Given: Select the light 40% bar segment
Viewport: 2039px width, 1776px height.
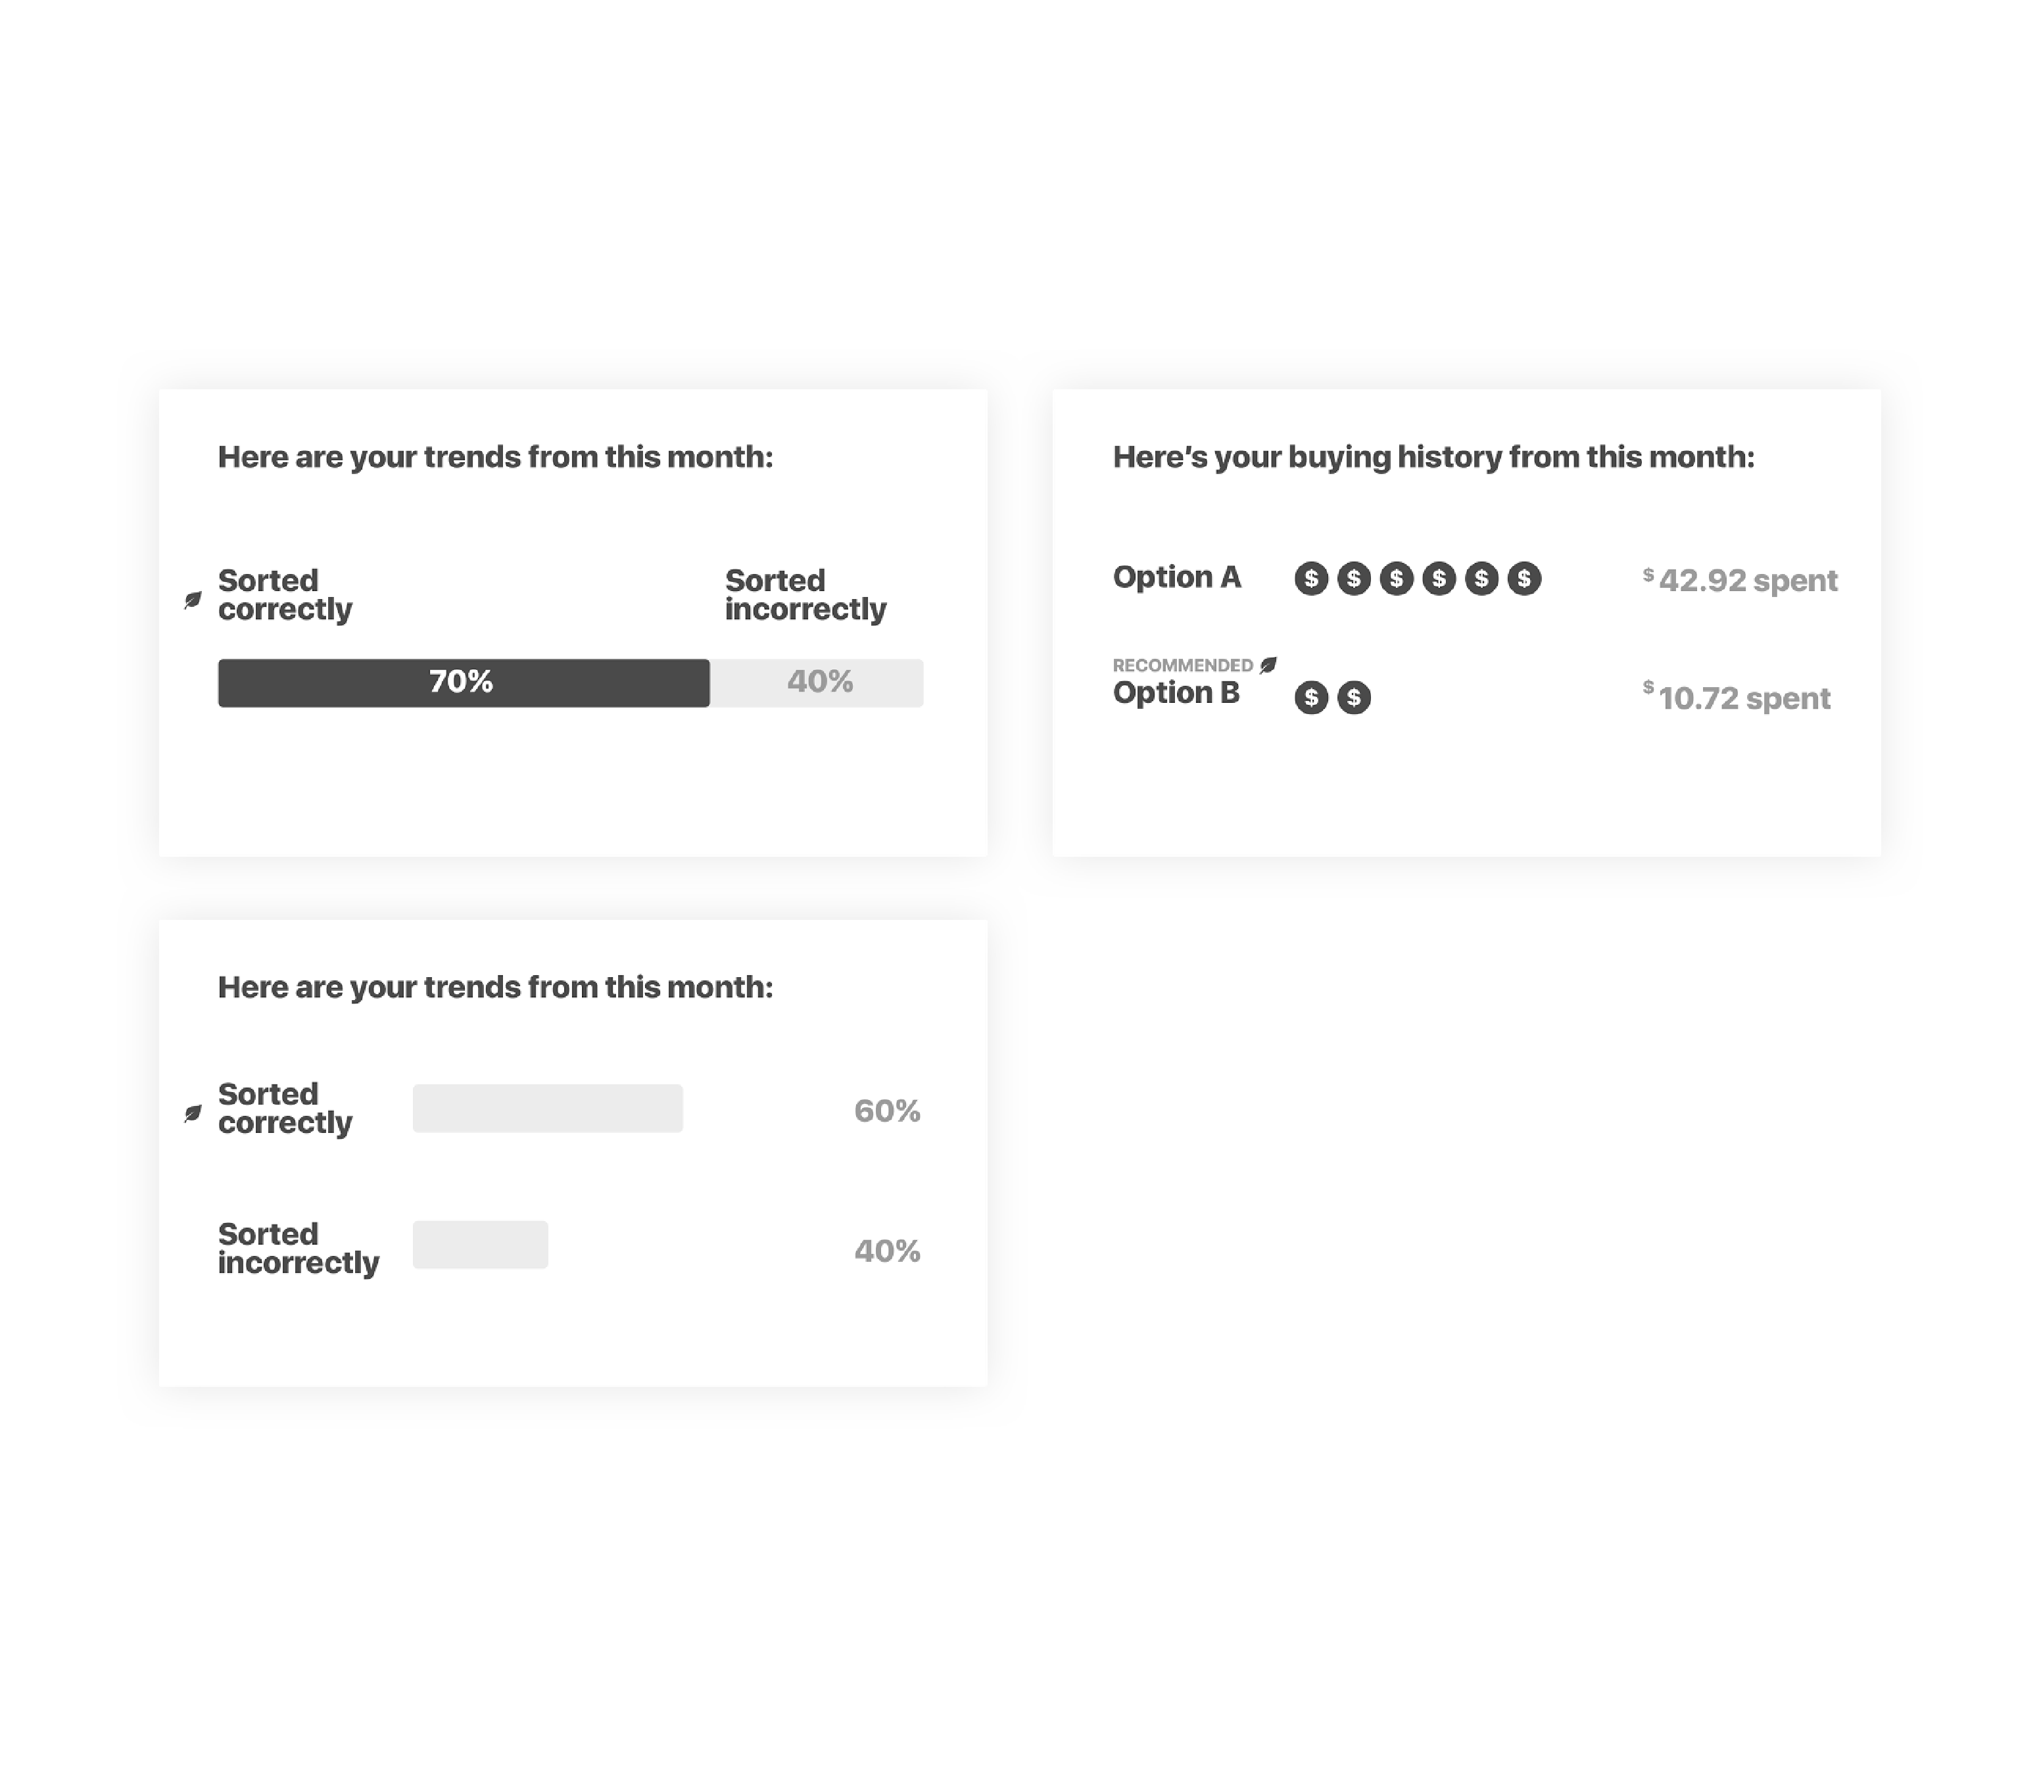Looking at the screenshot, I should 817,683.
